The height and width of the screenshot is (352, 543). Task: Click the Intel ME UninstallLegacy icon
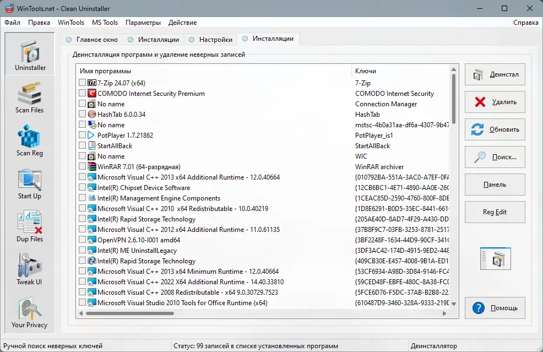[92, 250]
